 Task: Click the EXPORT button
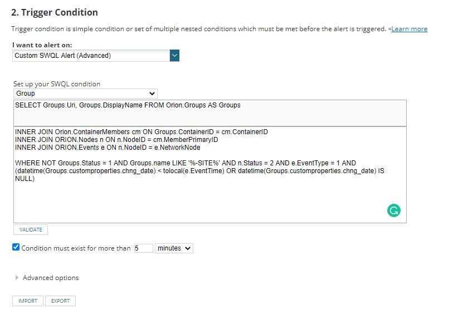61,301
